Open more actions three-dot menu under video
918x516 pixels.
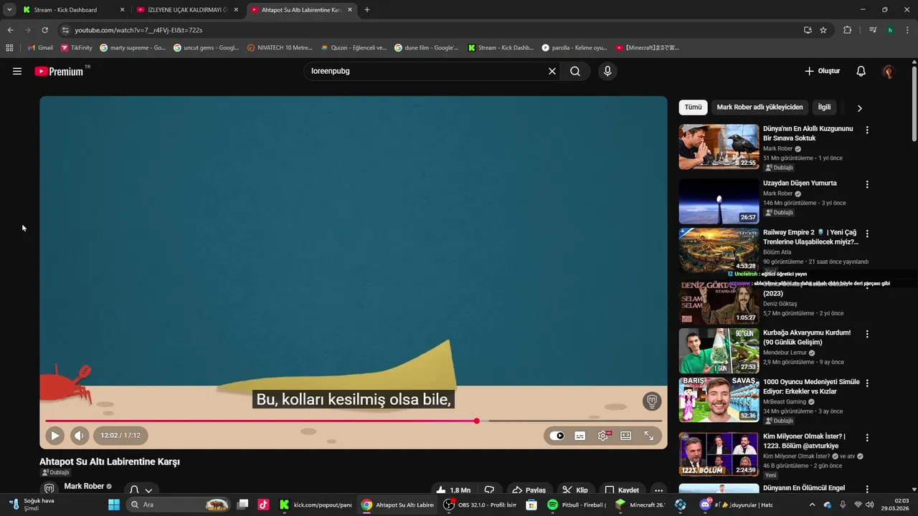[658, 490]
